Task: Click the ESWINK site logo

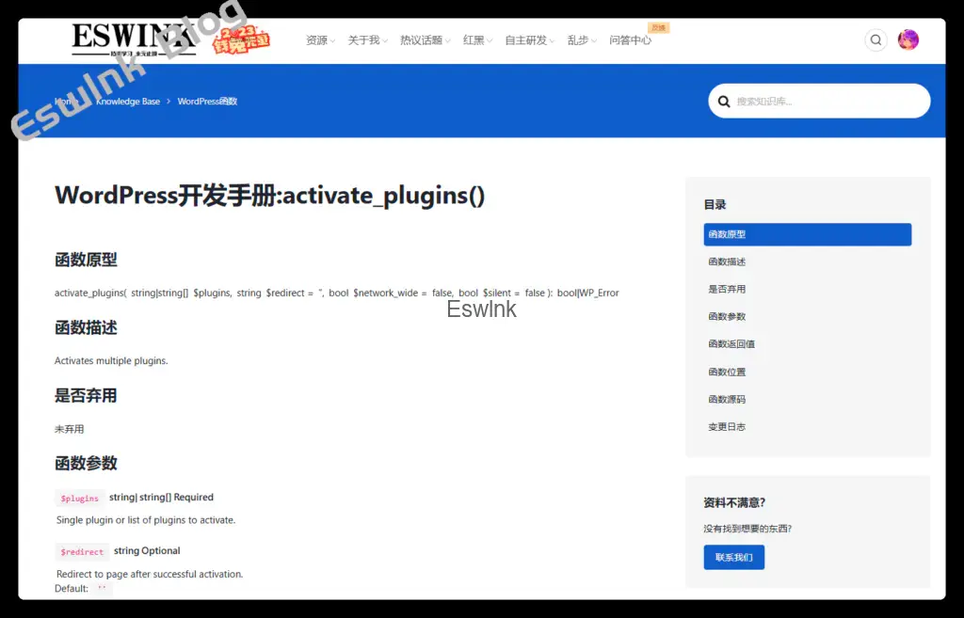Action: coord(134,40)
